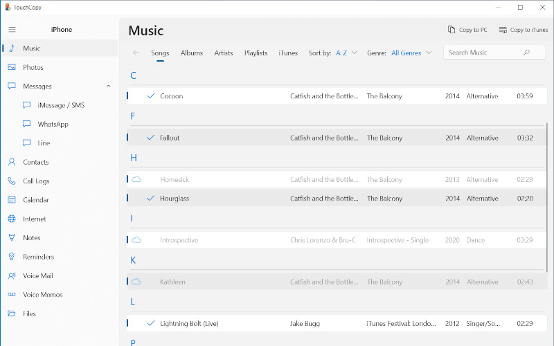This screenshot has height=346, width=554.
Task: Click the 03:59 duration of Cocoon
Action: point(525,96)
